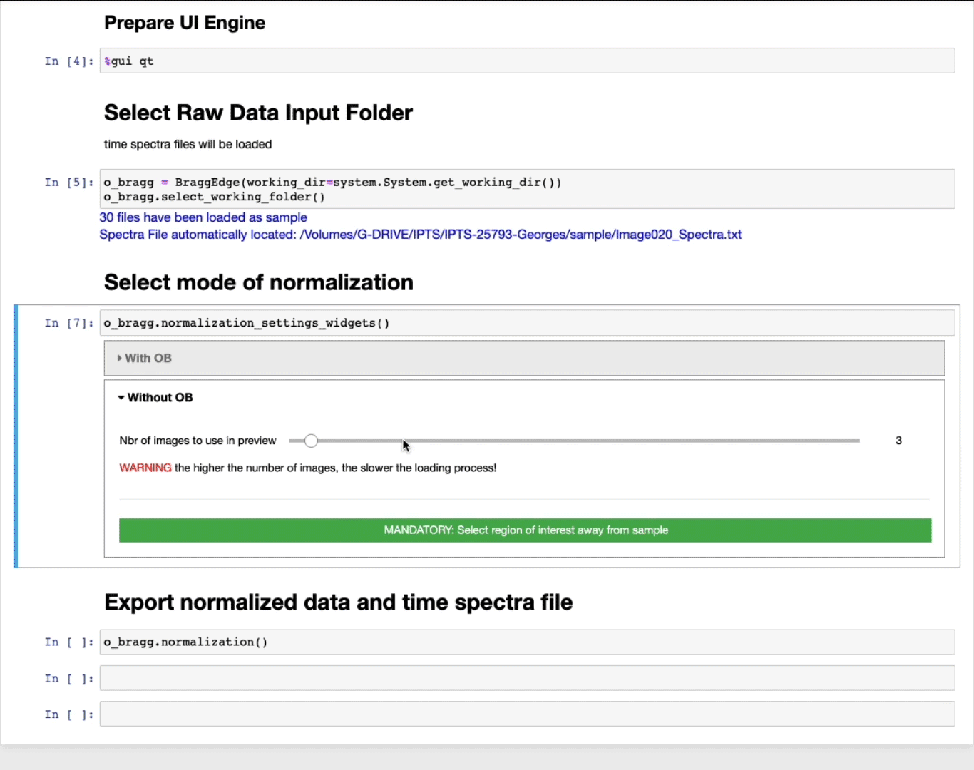Select the Prepare UI Engine heading

[185, 23]
